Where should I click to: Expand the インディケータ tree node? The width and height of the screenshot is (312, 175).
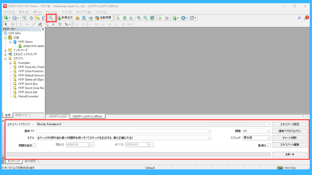5,50
